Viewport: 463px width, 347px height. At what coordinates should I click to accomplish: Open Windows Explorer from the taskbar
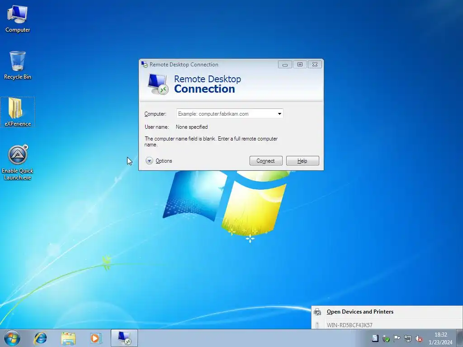(x=68, y=338)
